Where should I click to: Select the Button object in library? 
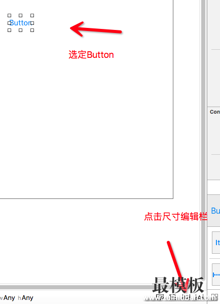[215, 211]
